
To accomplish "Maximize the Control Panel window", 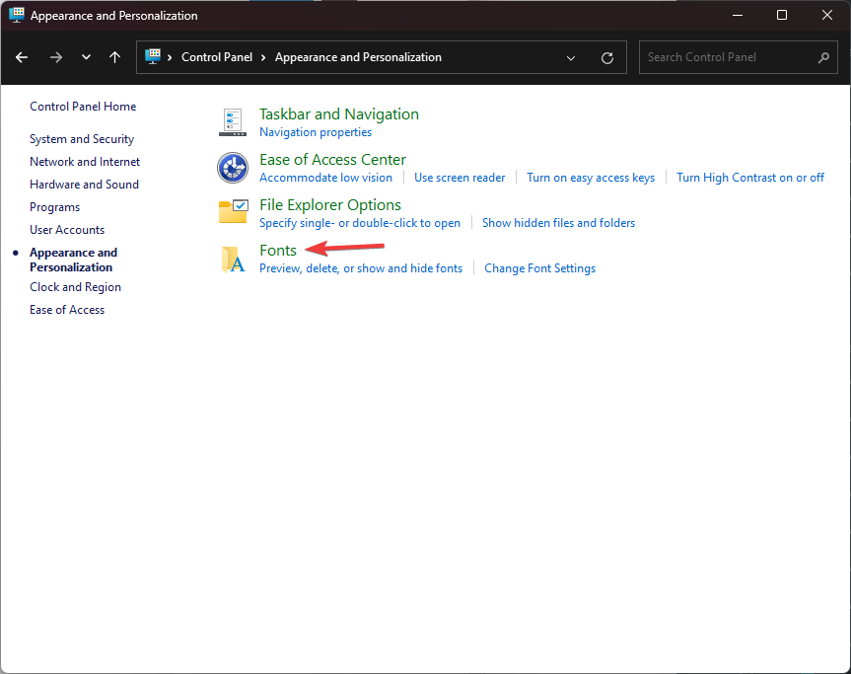I will pos(782,15).
